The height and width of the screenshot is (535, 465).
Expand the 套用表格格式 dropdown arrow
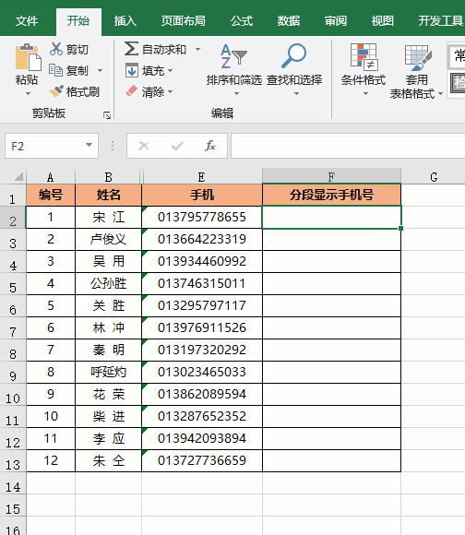click(440, 93)
